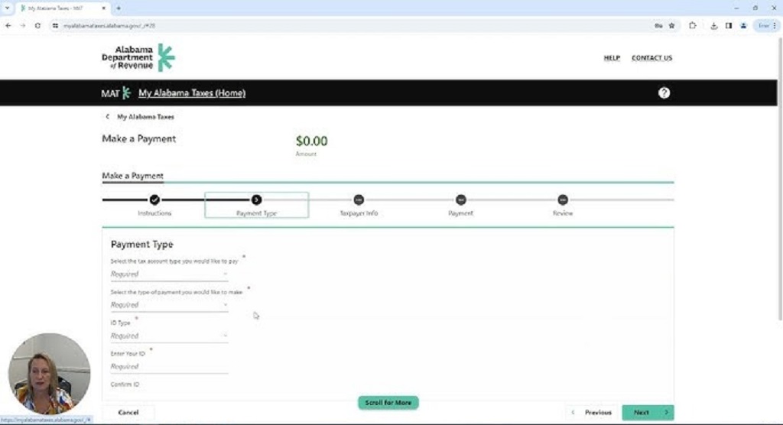
Task: Open the ID Type dropdown
Action: (169, 336)
